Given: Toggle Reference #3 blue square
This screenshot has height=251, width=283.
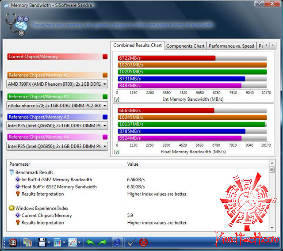Looking at the screenshot, I should click(x=105, y=117).
